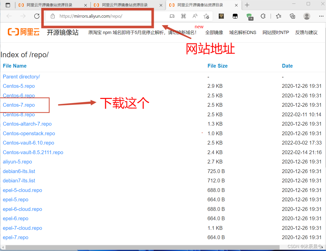The image size is (326, 251).
Task: Open the apps grid icon in address bar
Action: [x=183, y=16]
